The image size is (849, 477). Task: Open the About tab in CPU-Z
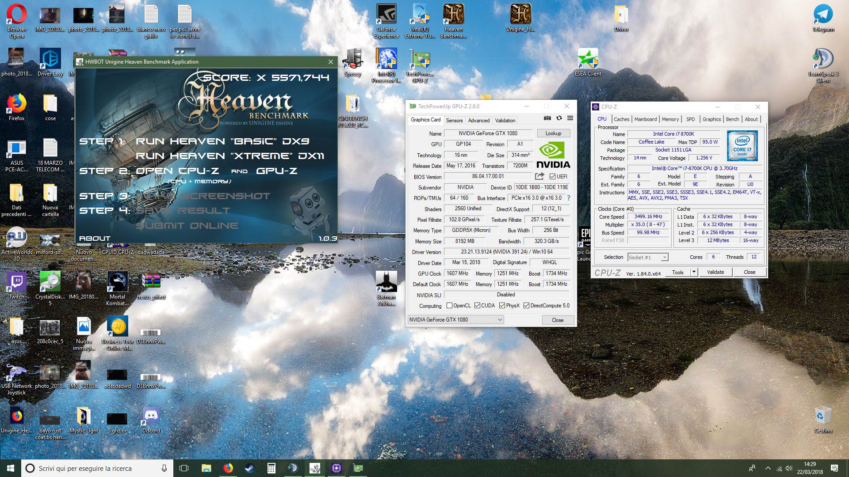click(x=751, y=119)
